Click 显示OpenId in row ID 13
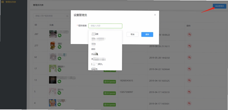 coord(110,82)
